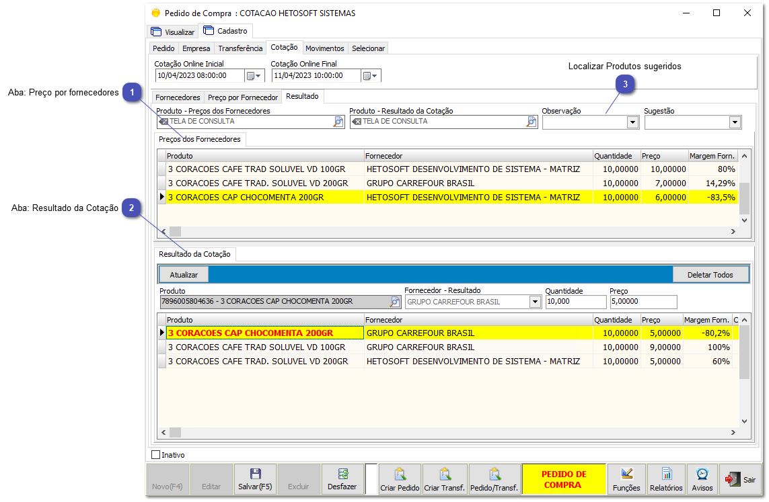Click the Salvar(F5) floppy disk button
769x502 pixels.
point(255,479)
